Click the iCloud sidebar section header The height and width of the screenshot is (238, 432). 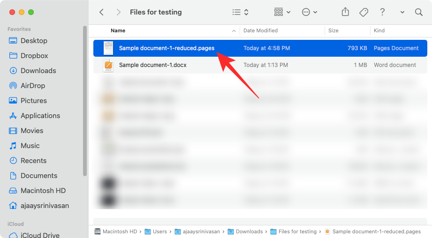15,223
